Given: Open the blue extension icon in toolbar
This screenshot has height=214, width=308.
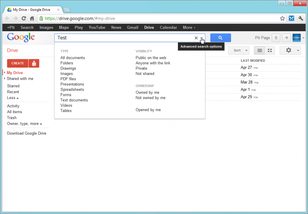Looking at the screenshot, I should click(x=291, y=18).
